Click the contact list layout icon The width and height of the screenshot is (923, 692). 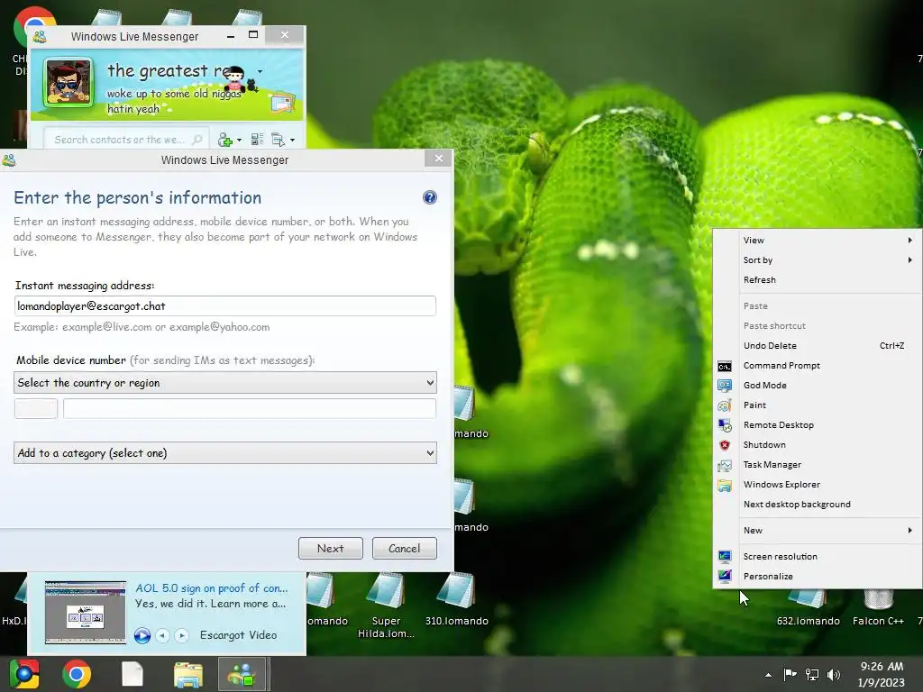[x=257, y=140]
